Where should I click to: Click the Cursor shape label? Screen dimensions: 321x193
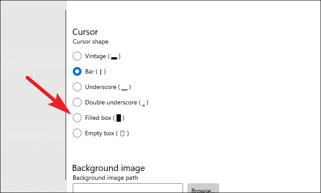pyautogui.click(x=90, y=42)
